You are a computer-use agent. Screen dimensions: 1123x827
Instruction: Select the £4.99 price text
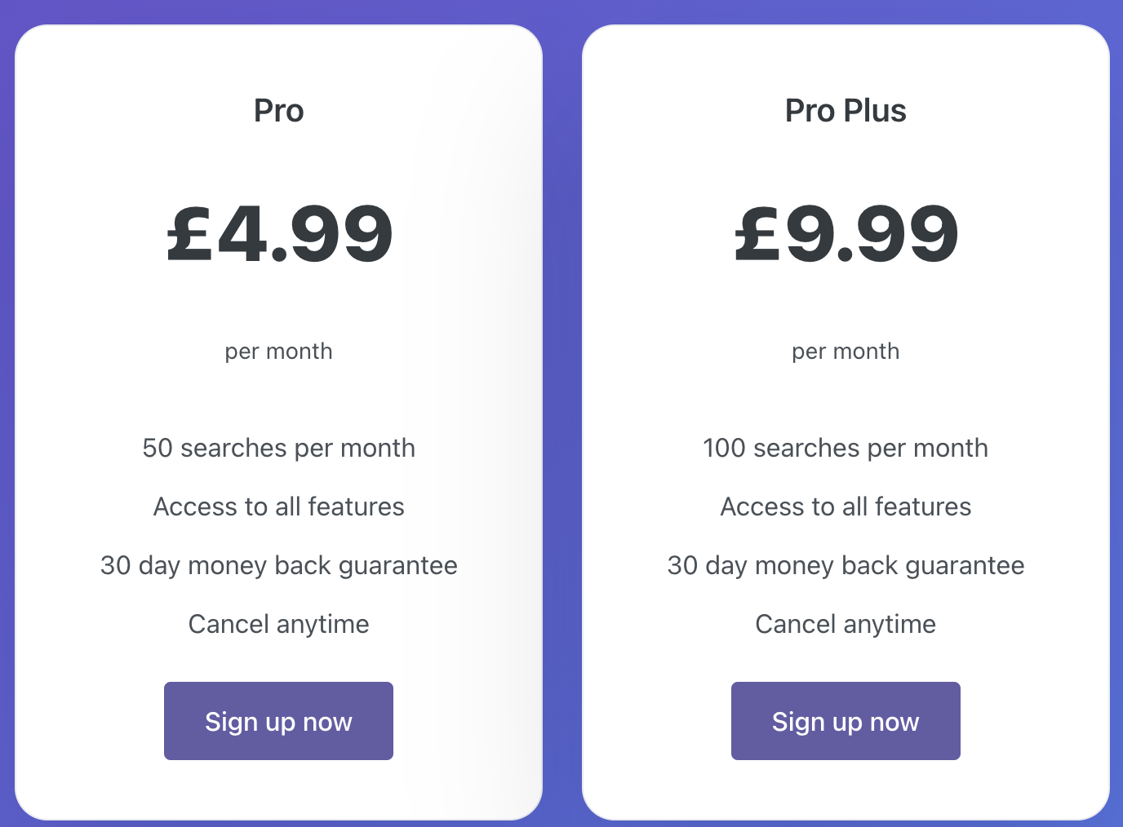point(280,235)
